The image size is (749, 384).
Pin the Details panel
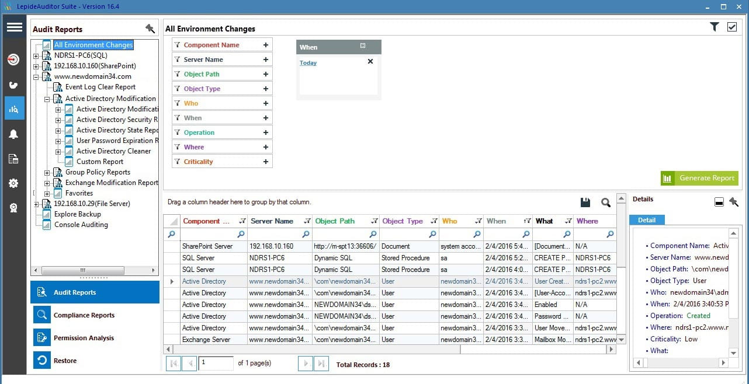734,202
